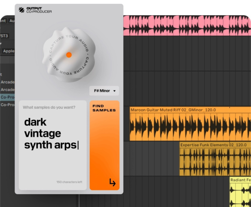
Task: Click the arrow icon on Find Samples
Action: (112, 182)
